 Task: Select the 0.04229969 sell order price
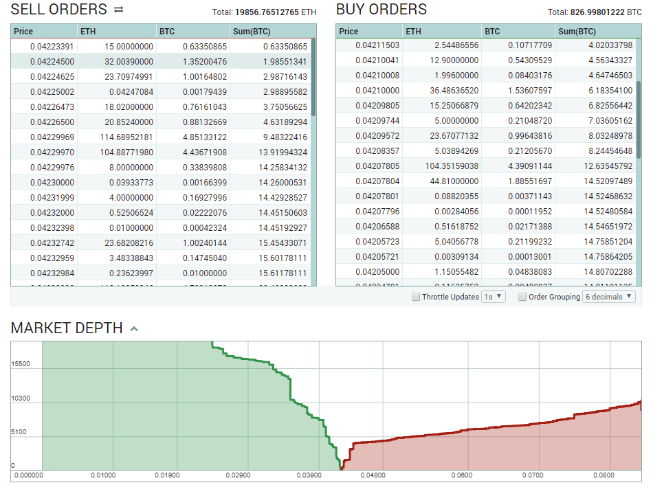(52, 137)
